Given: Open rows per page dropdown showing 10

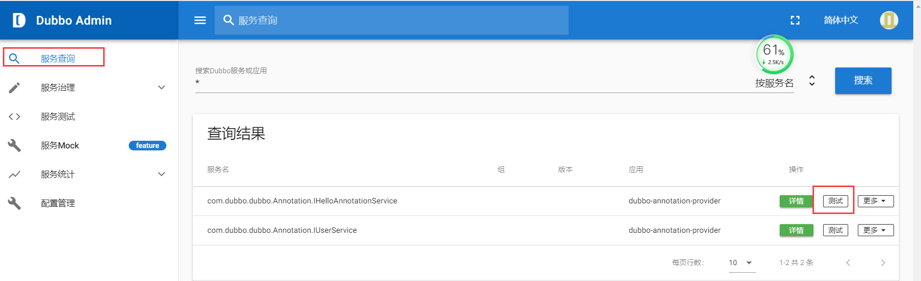Looking at the screenshot, I should 742,263.
